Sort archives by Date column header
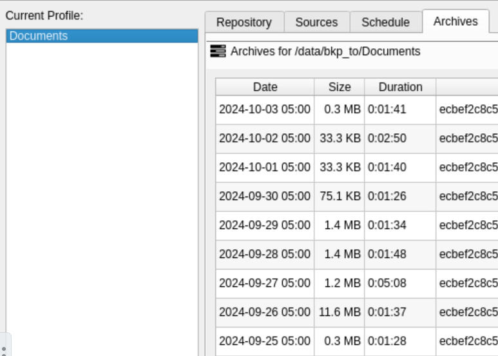 (x=265, y=87)
